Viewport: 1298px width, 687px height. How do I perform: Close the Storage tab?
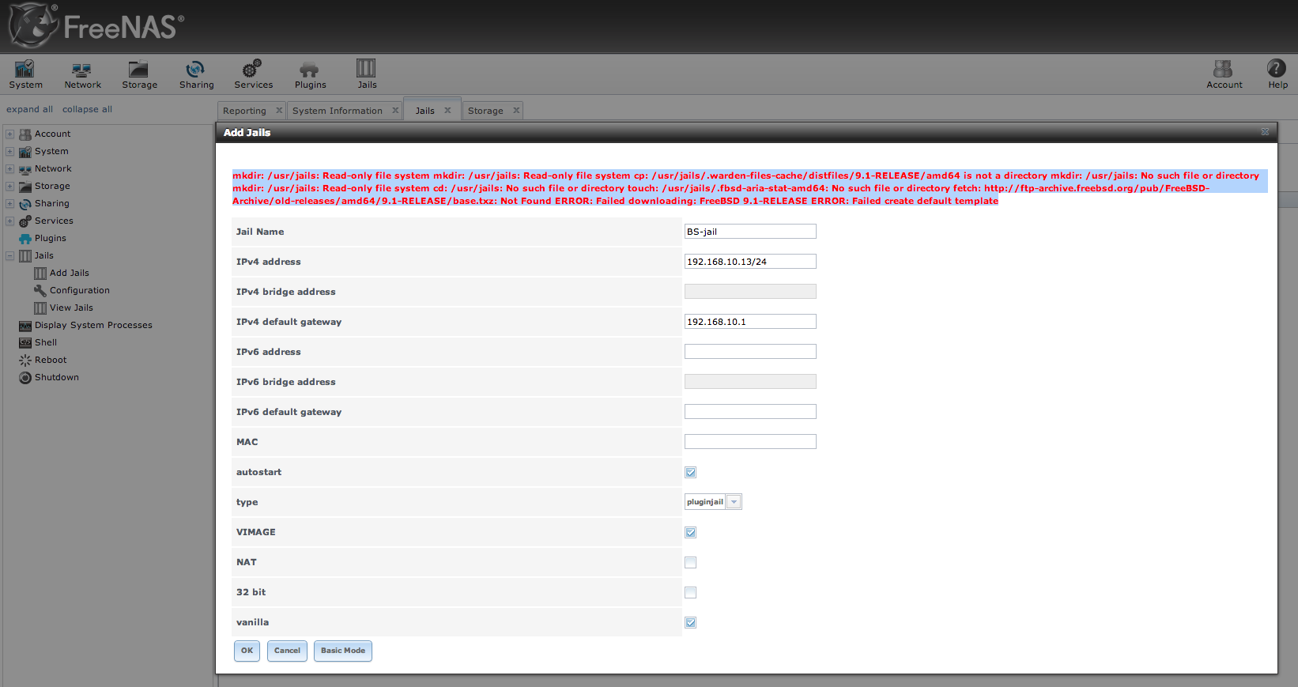[516, 111]
